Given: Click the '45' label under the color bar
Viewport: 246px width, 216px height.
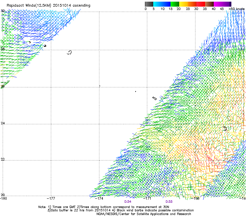Looking at the screenshot, I should pyautogui.click(x=222, y=9).
